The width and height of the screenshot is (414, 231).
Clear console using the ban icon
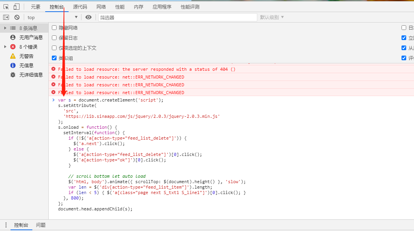pos(17,17)
